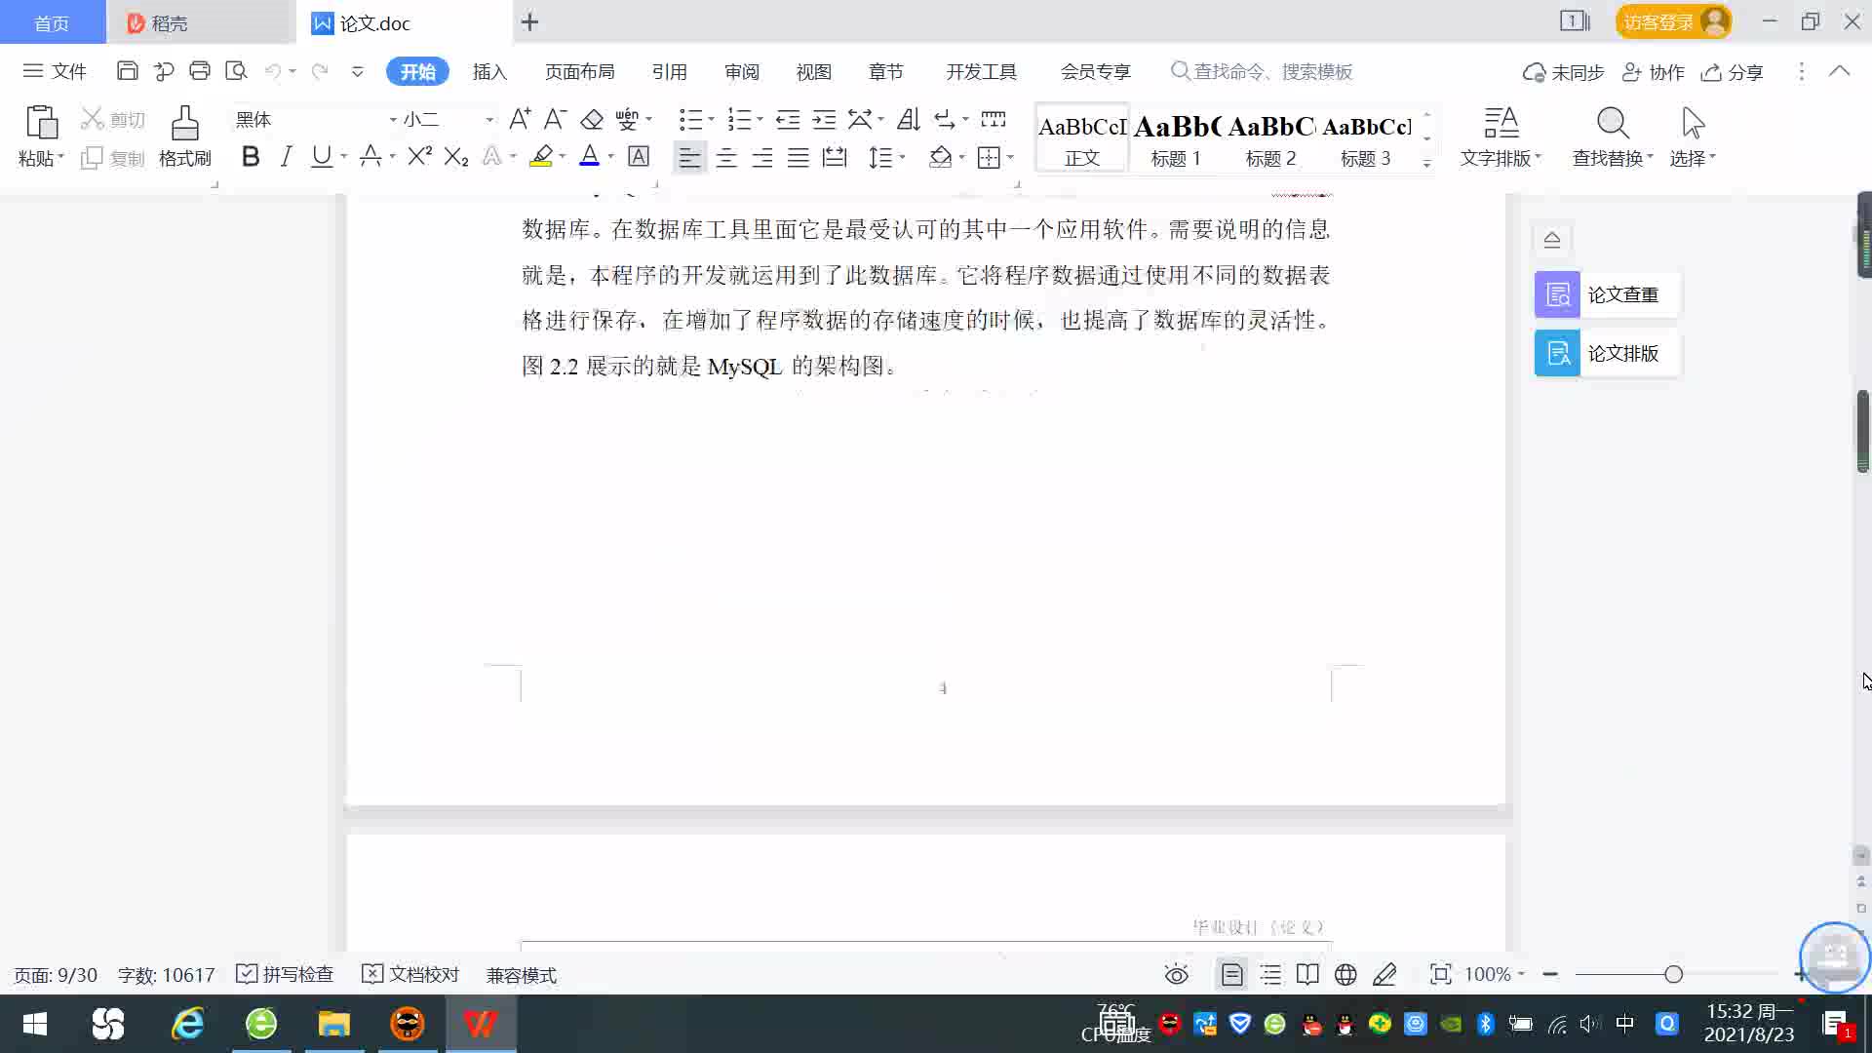The image size is (1872, 1053).
Task: Click the save document icon
Action: pos(127,71)
